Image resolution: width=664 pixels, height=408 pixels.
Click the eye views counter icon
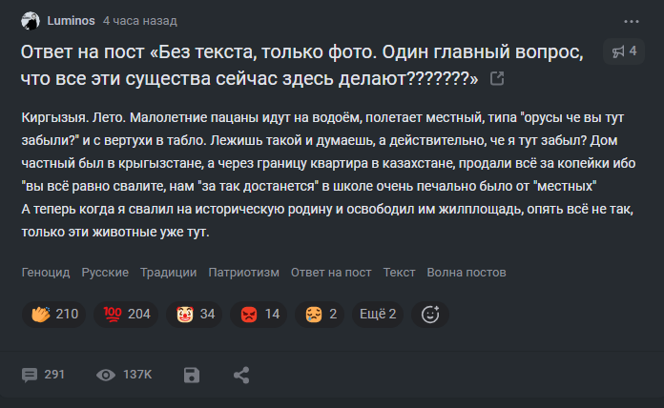106,375
